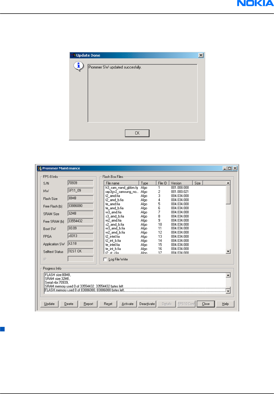This screenshot has height=394, width=274.
Task: Maximize the Prommer Maintenance window
Action: coord(229,168)
